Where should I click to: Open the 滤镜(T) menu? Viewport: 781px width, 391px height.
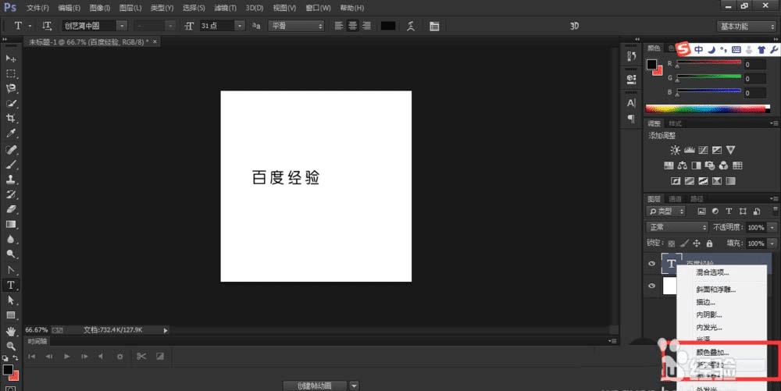225,8
